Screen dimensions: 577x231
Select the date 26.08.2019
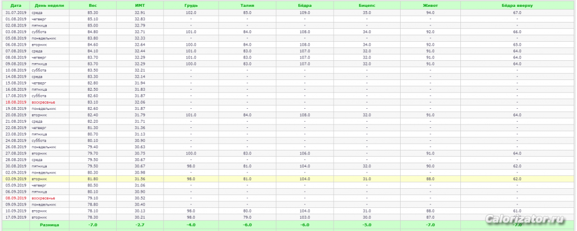(16, 147)
